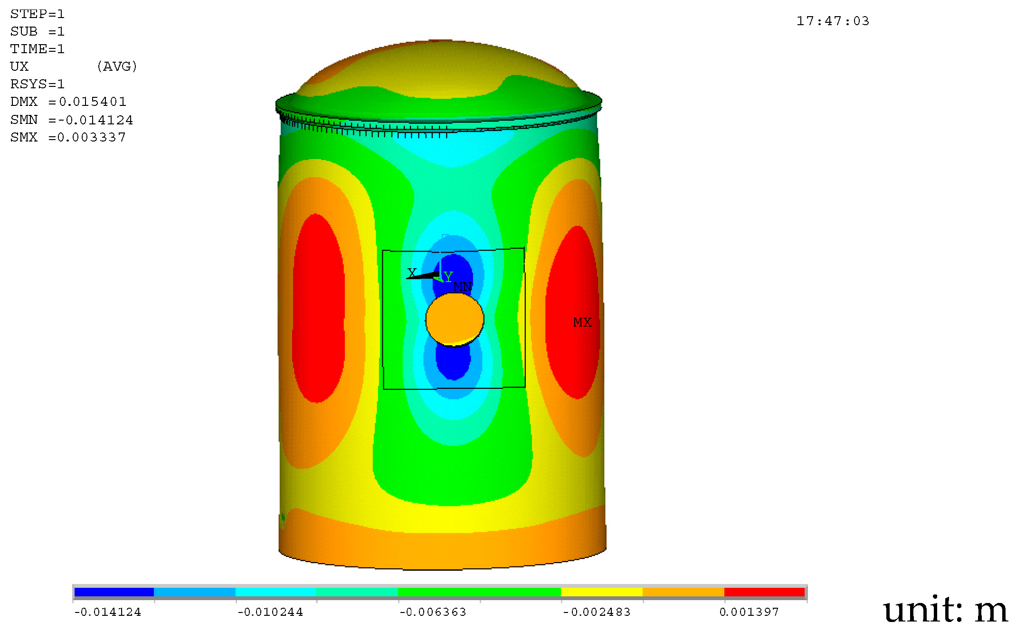The height and width of the screenshot is (631, 1016).
Task: Select the dark blue legend color band
Action: [x=114, y=592]
